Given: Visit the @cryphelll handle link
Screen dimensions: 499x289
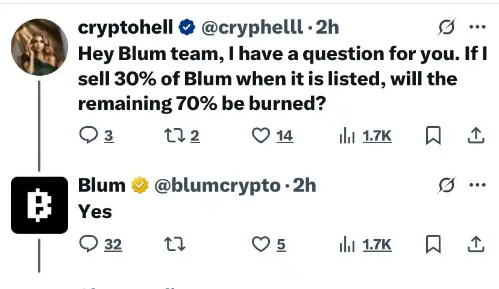Looking at the screenshot, I should point(252,27).
